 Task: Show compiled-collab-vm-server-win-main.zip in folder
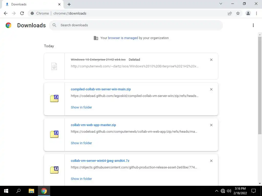click(x=81, y=107)
